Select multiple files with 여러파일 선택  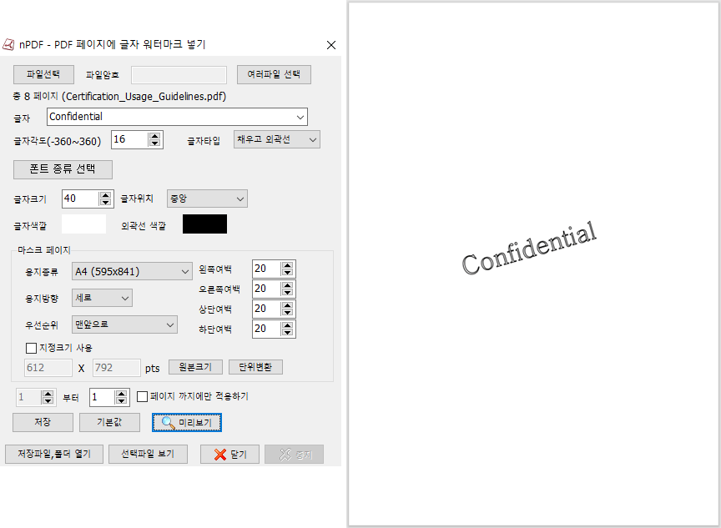275,74
